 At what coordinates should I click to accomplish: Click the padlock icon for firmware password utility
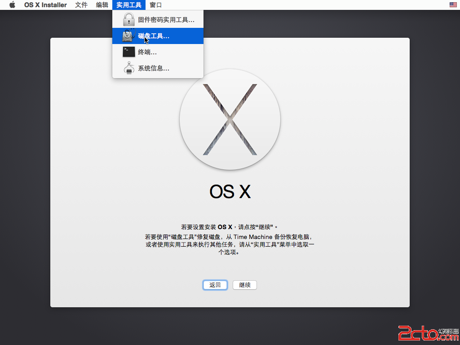(129, 20)
